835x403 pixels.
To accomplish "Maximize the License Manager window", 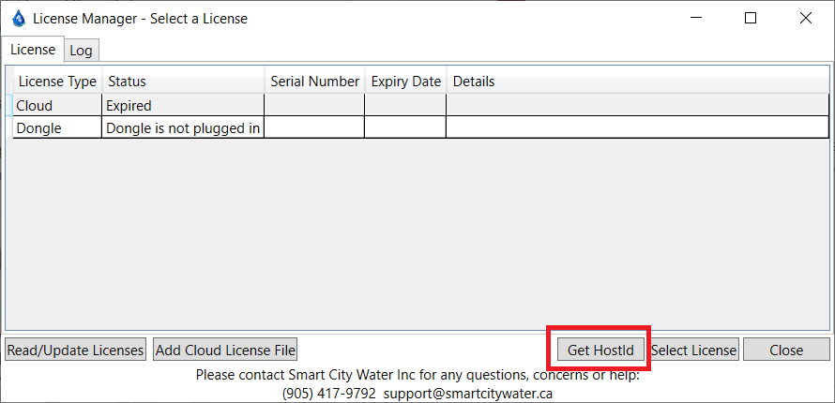I will [751, 18].
